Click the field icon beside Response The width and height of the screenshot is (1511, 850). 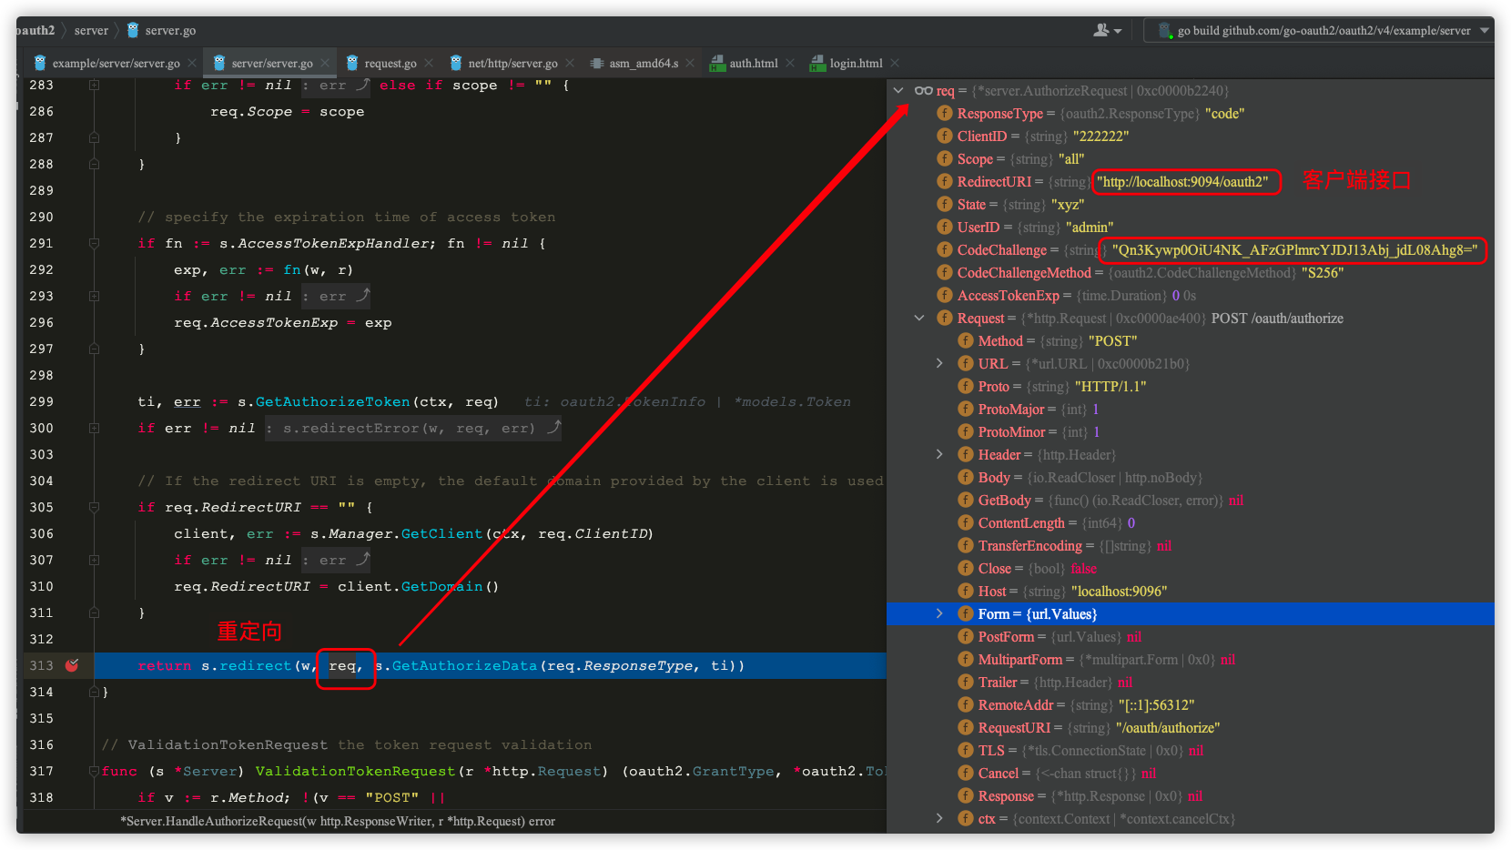tap(966, 795)
